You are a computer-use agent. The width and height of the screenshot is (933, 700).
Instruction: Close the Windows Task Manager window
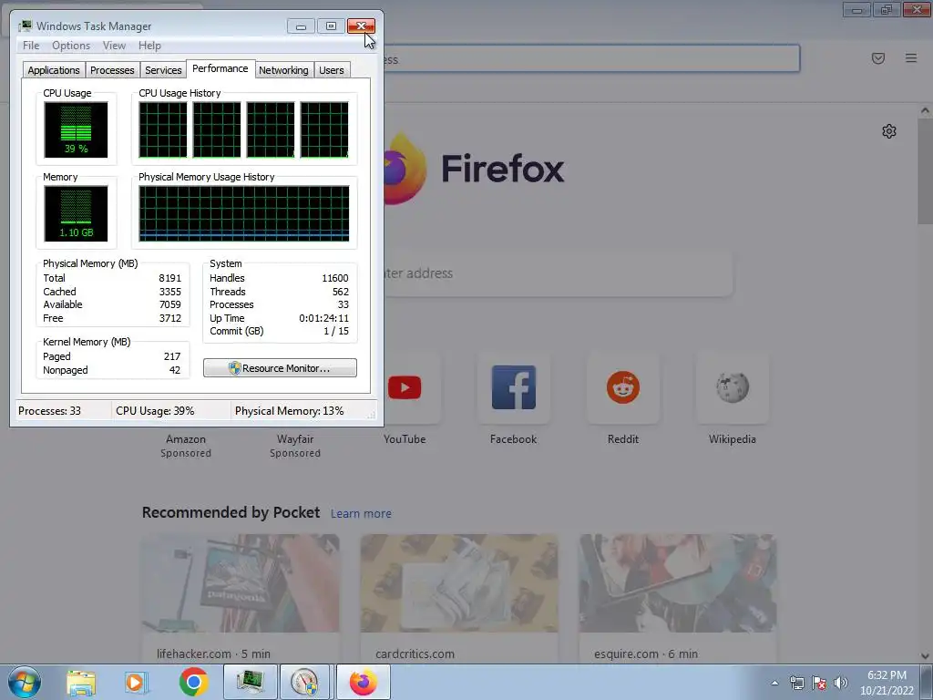pyautogui.click(x=361, y=26)
